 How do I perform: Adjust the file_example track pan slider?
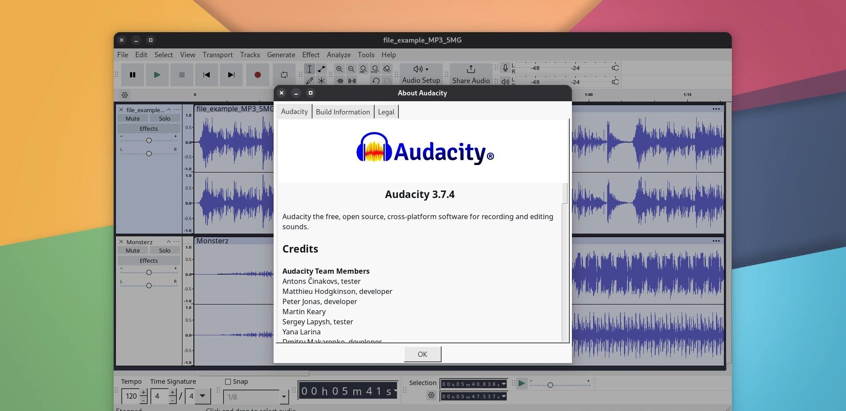148,153
